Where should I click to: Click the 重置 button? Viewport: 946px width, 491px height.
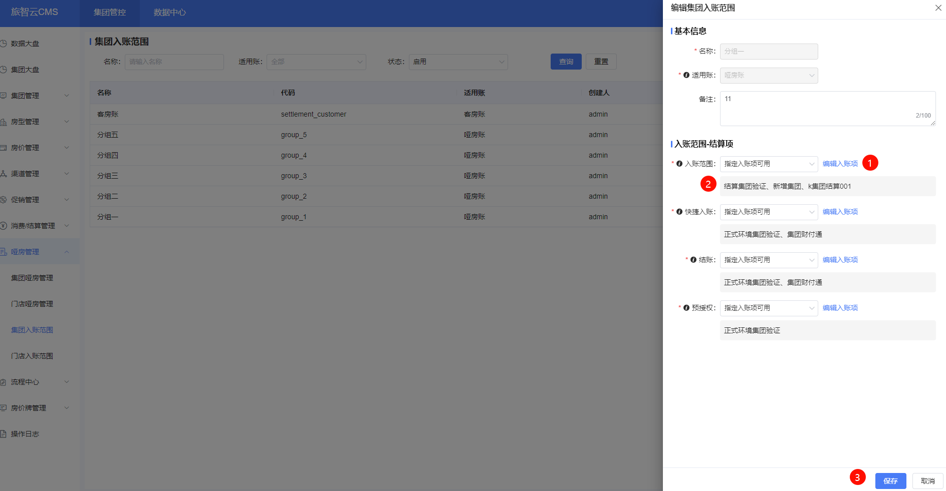coord(601,62)
